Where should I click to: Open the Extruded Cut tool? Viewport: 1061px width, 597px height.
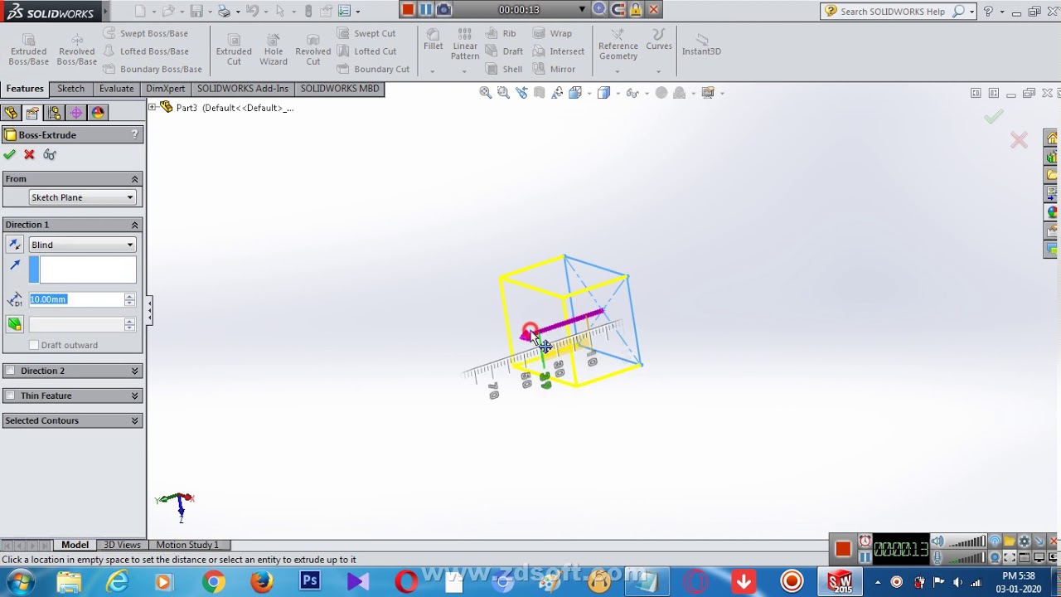(x=234, y=50)
